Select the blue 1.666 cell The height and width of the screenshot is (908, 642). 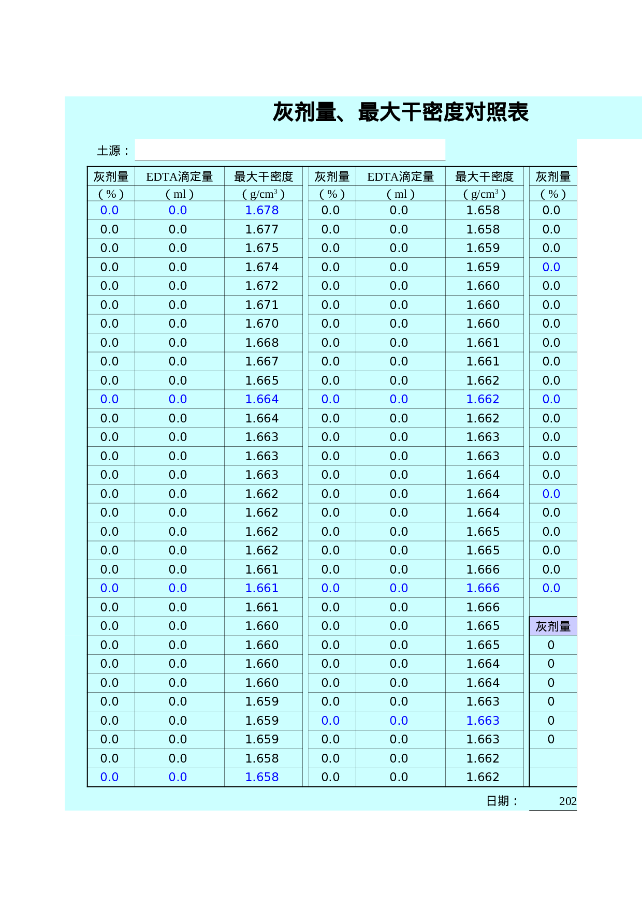[x=484, y=588]
